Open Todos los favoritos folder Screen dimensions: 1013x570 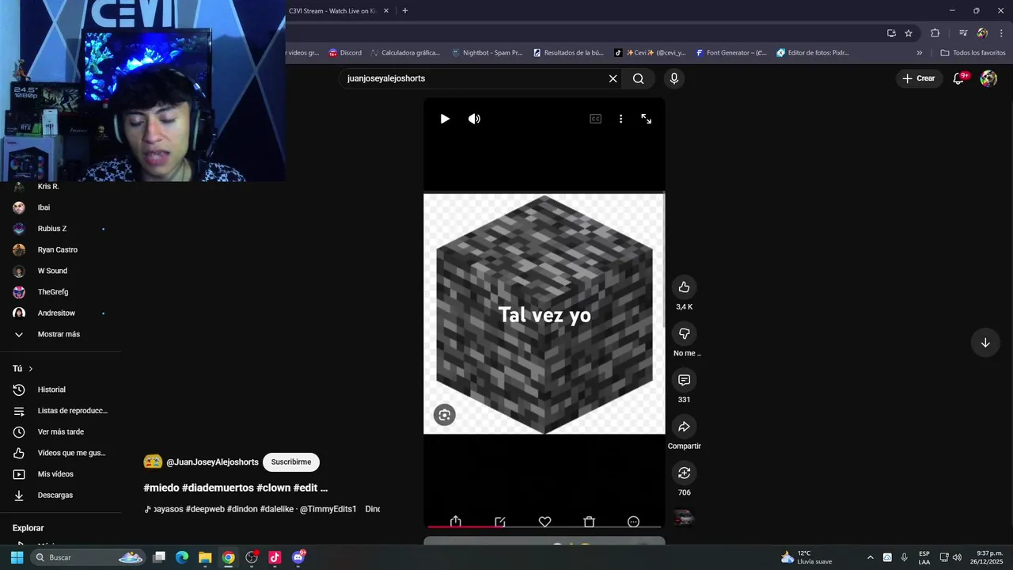point(973,53)
